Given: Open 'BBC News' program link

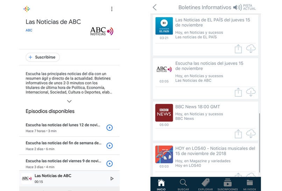Looking at the screenshot, I should (x=184, y=118).
